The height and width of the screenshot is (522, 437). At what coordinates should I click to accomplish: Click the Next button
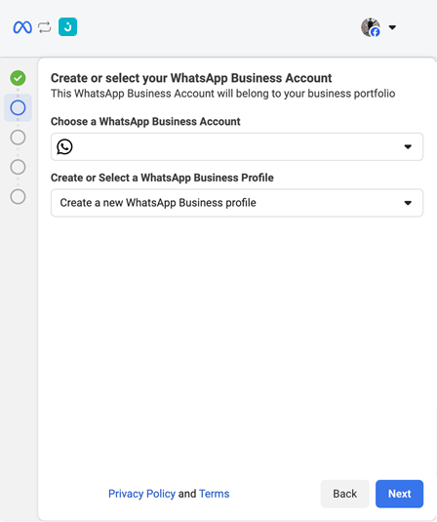[x=399, y=494]
